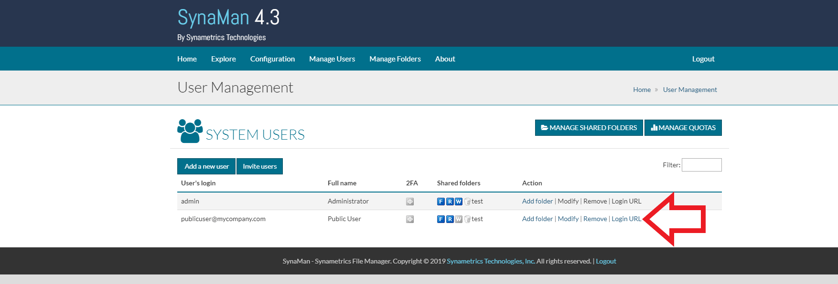The height and width of the screenshot is (284, 838).
Task: Click Action column header
Action: pos(532,183)
